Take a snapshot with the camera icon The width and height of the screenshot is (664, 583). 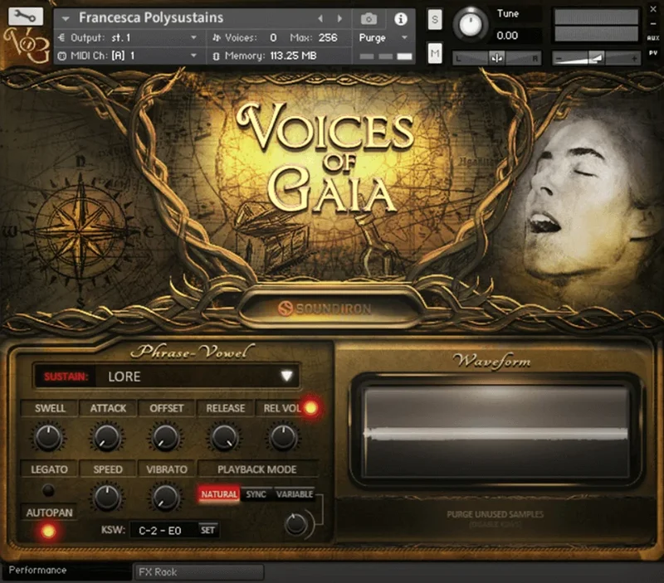(369, 18)
